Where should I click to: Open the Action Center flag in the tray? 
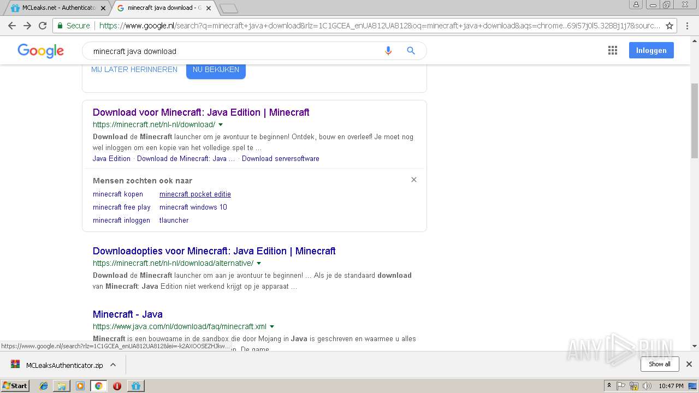pos(621,386)
